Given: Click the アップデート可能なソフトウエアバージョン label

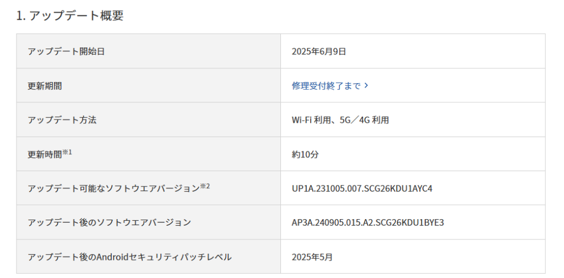Looking at the screenshot, I should (x=113, y=188).
